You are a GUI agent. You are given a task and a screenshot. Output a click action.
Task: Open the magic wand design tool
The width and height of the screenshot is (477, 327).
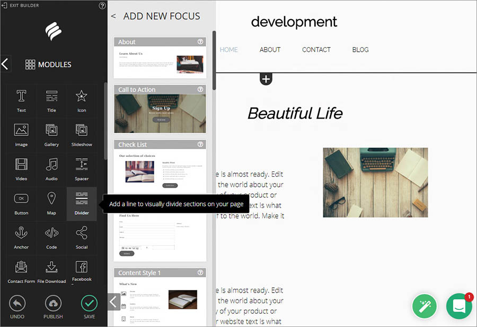click(425, 306)
